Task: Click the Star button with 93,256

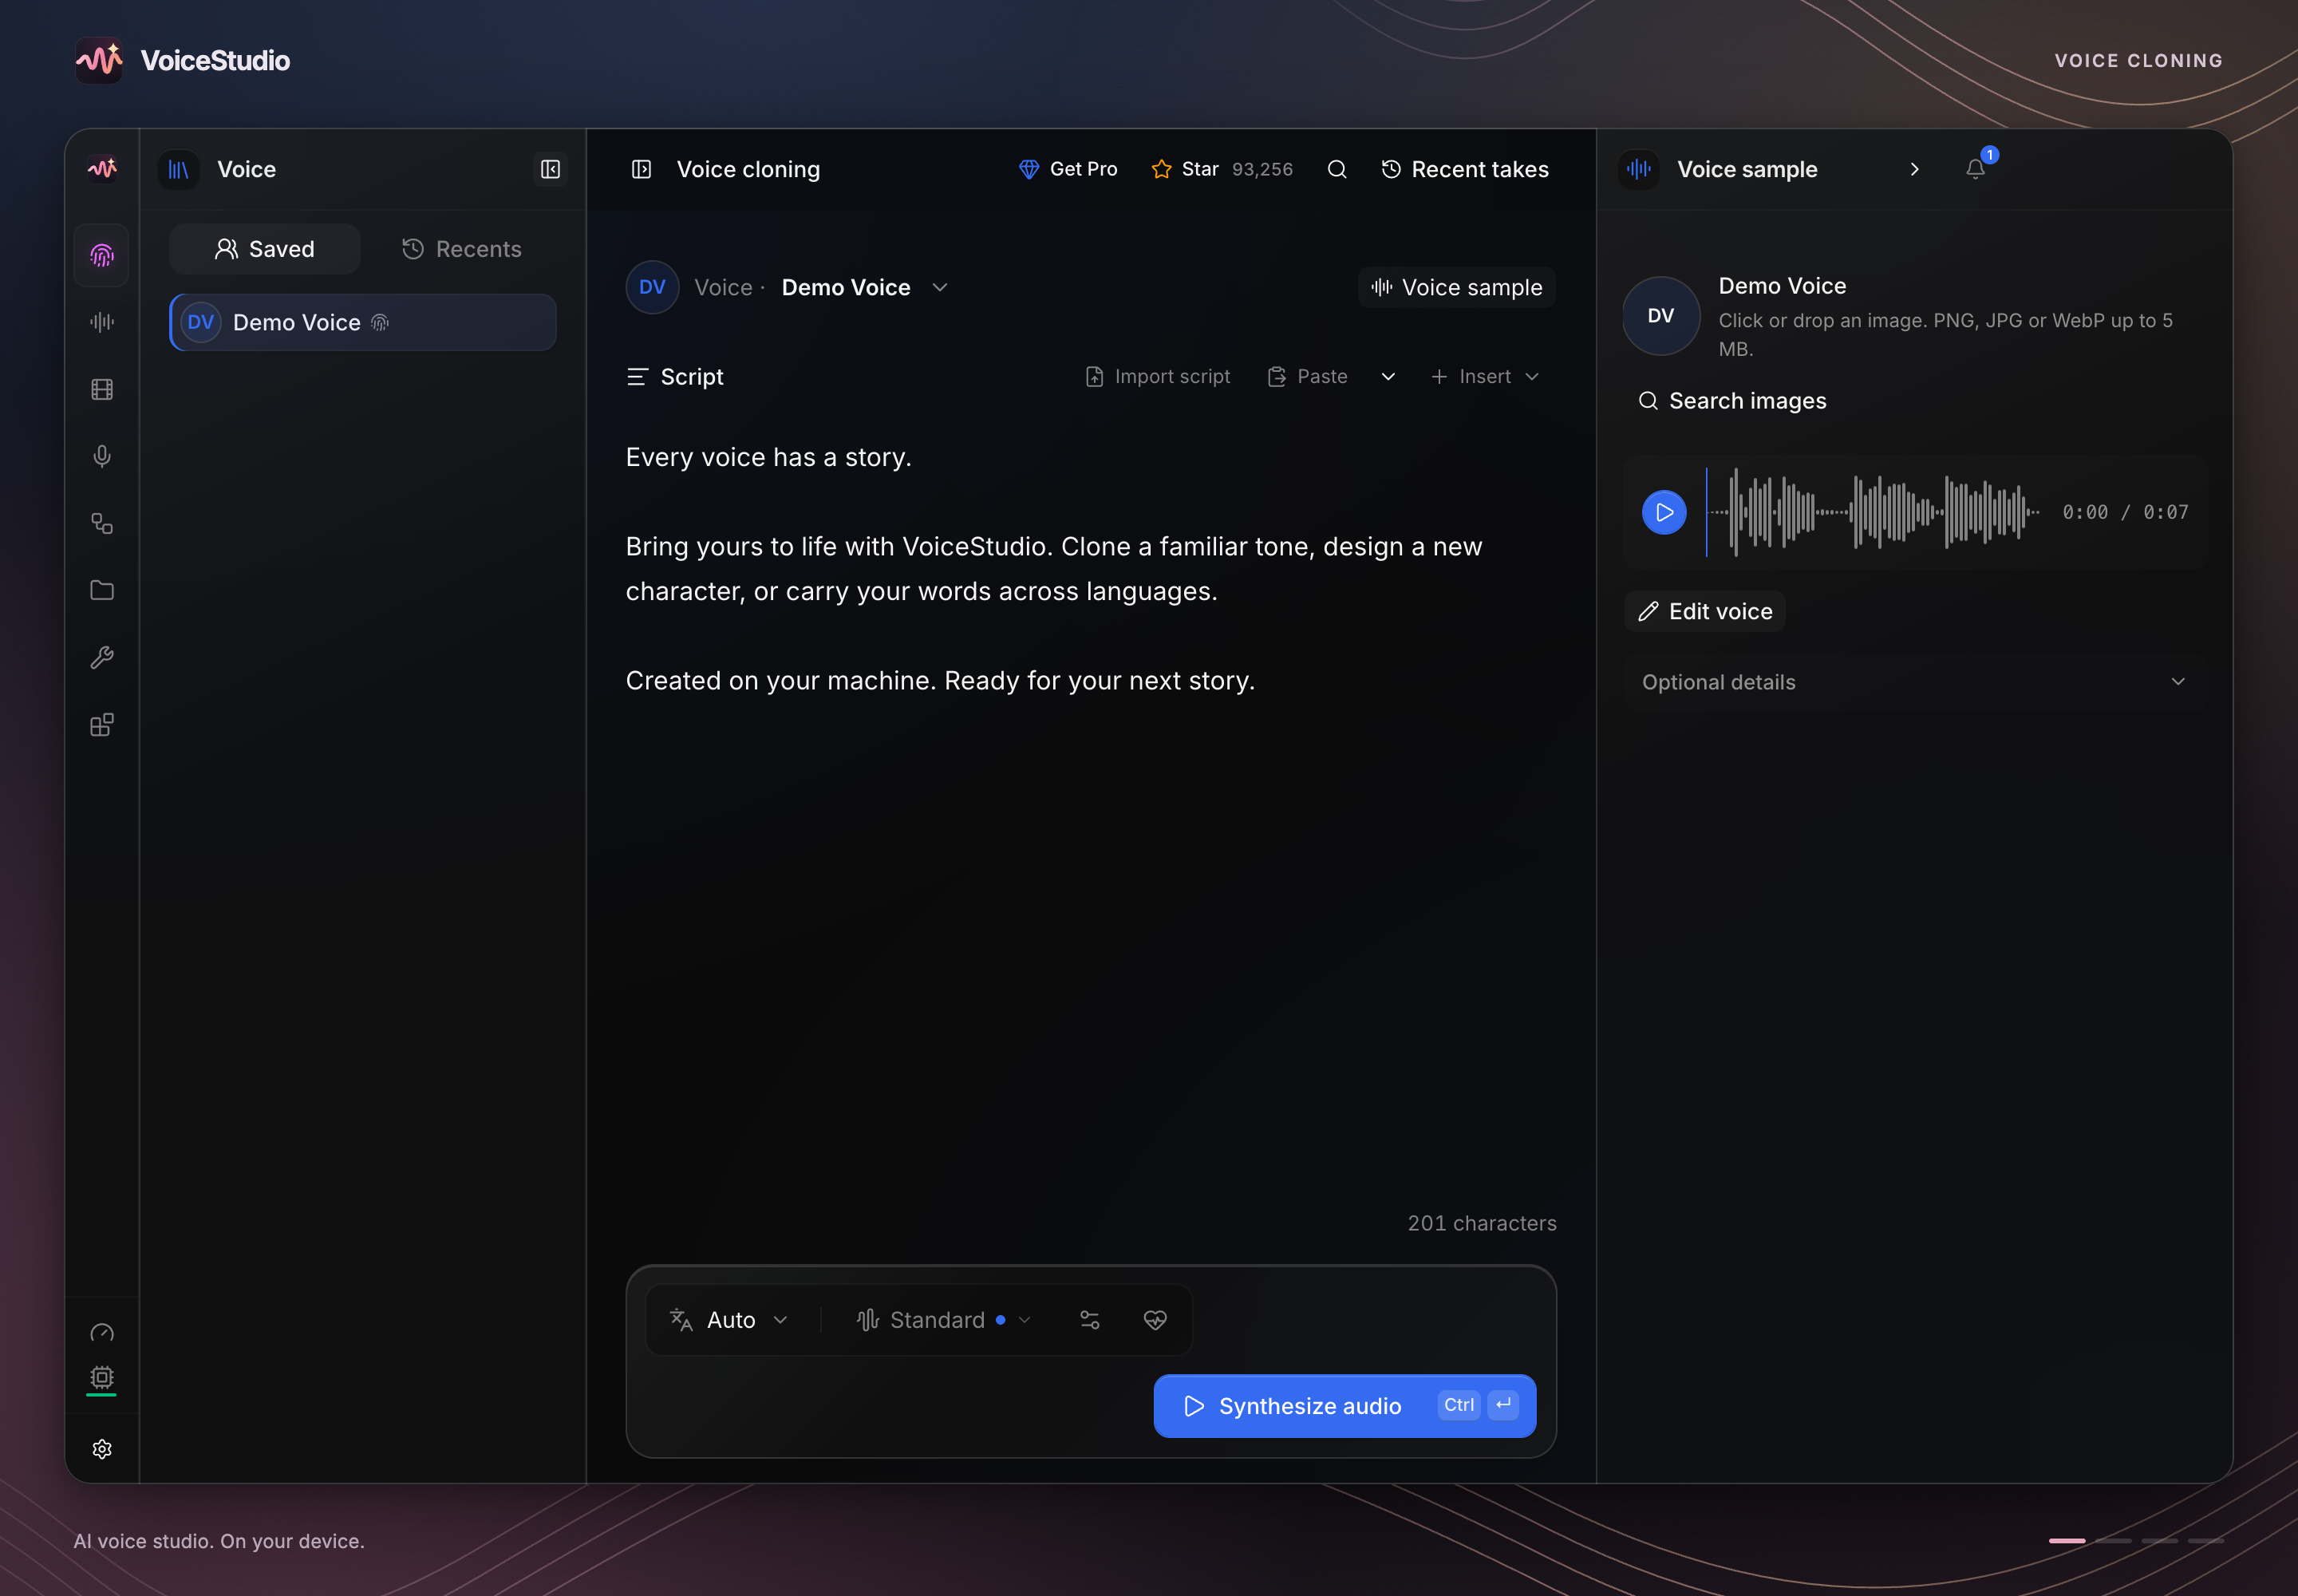Action: tap(1222, 169)
